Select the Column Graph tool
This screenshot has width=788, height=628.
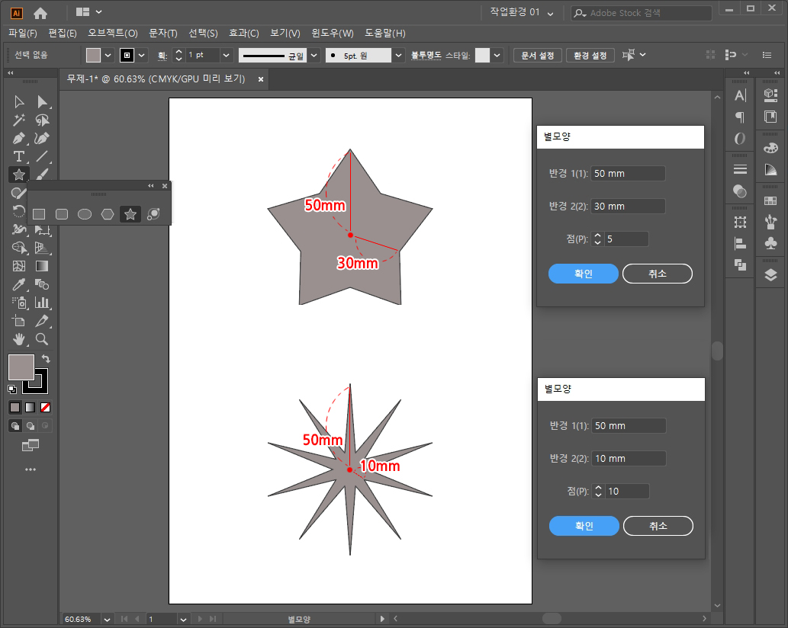42,303
